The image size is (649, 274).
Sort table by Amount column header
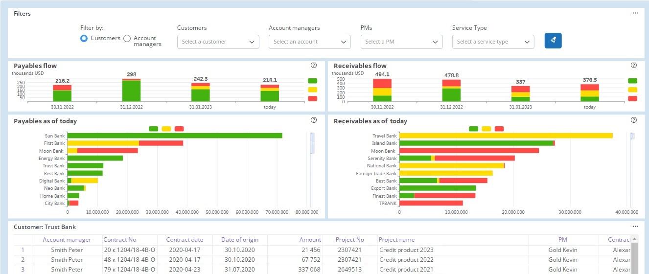(310, 240)
